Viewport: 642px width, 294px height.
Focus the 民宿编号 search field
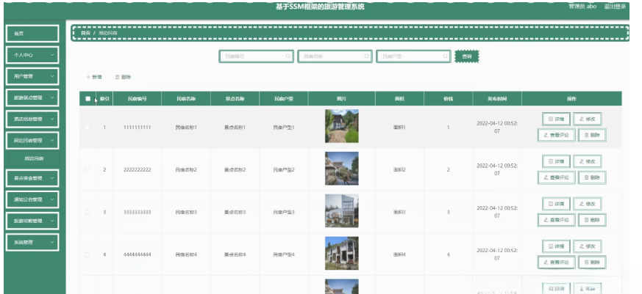pyautogui.click(x=257, y=56)
